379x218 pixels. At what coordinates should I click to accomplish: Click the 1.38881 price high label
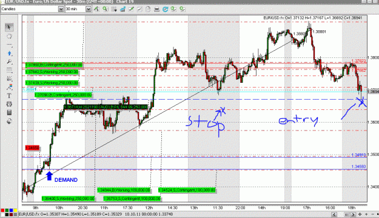pos(319,31)
